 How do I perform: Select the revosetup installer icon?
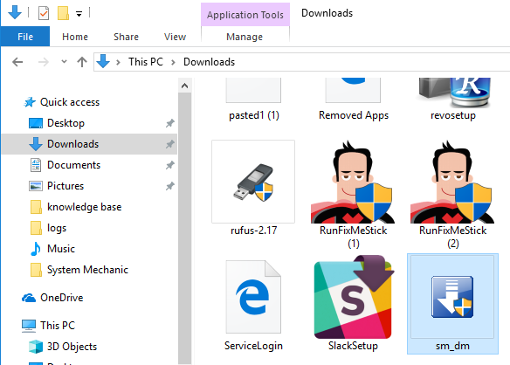click(x=454, y=93)
